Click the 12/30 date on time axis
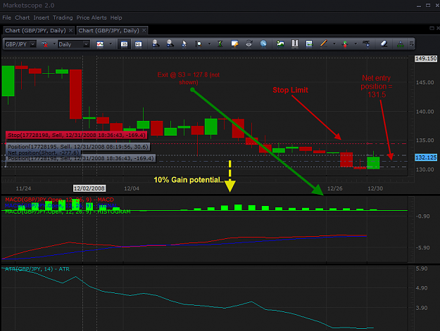Viewport: 440px width, 331px height. (375, 188)
